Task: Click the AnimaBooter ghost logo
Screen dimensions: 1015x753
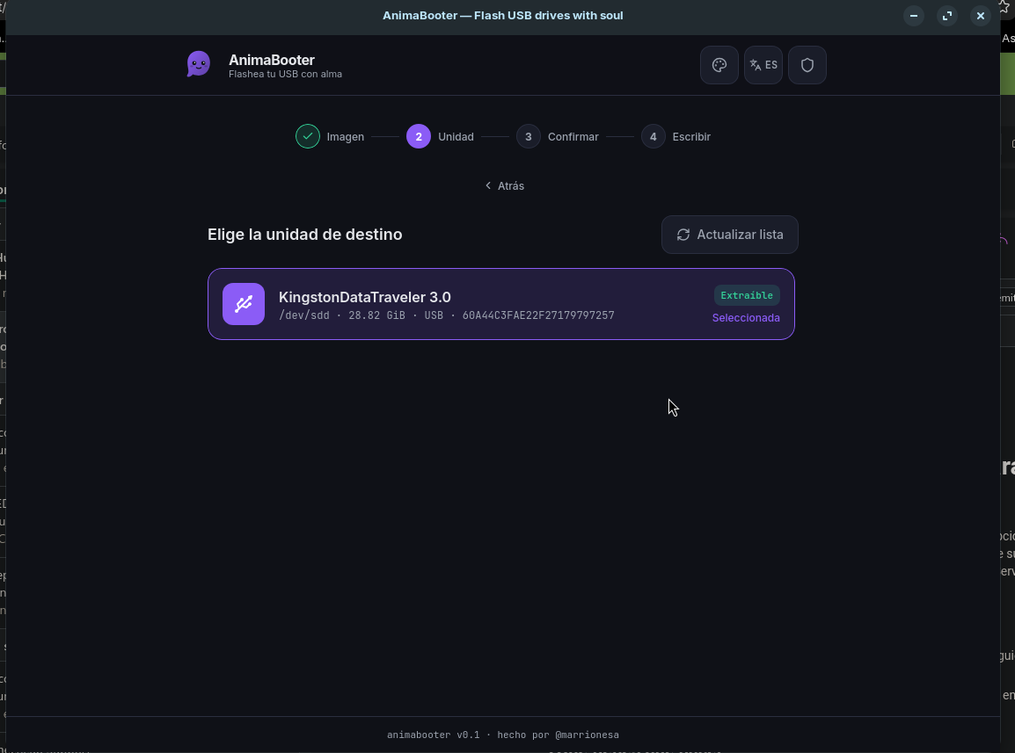Action: click(x=199, y=64)
